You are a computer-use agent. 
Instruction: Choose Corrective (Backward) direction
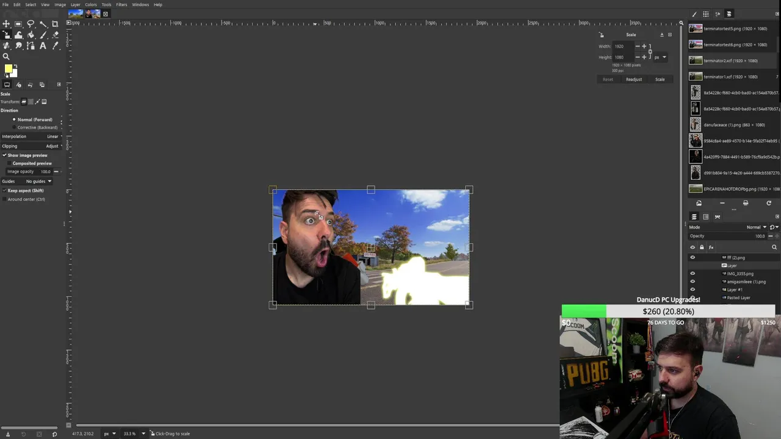(35, 127)
